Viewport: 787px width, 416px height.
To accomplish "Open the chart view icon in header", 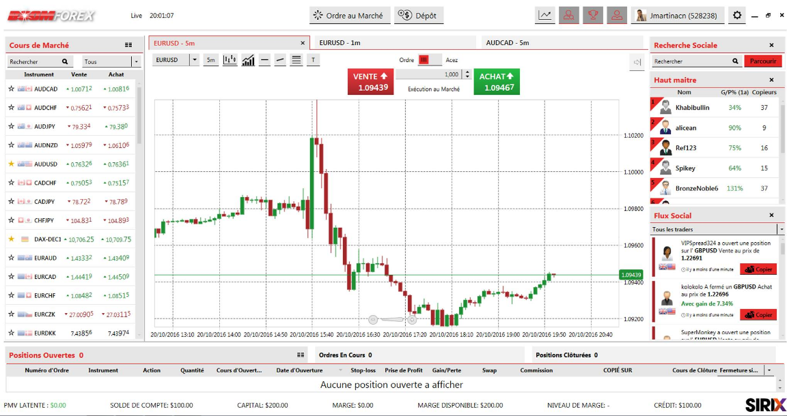I will tap(544, 16).
